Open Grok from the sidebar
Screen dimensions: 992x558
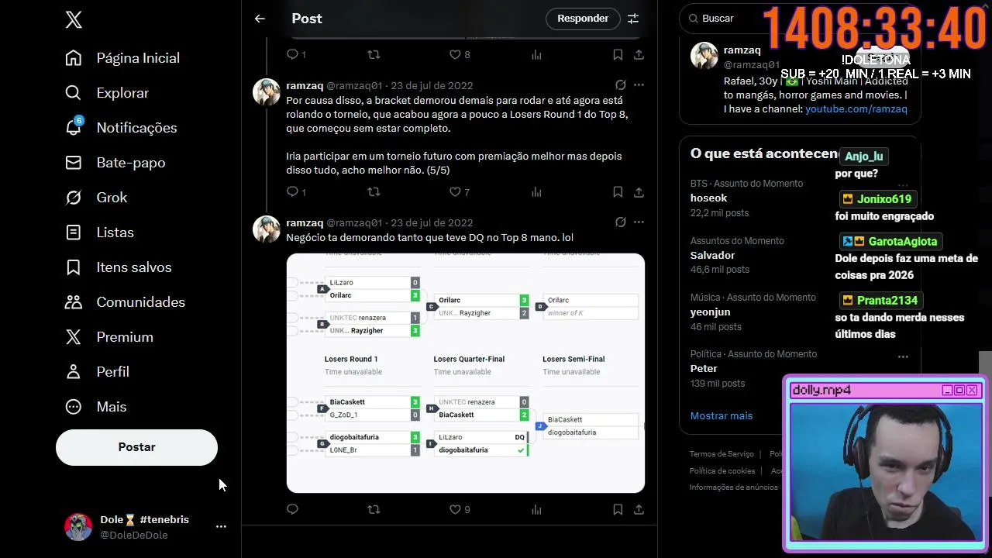96,198
